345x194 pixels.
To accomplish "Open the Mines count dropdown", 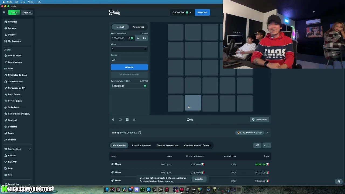I will coord(129,49).
